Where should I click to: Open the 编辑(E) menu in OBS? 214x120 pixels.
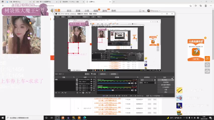pos(63,17)
